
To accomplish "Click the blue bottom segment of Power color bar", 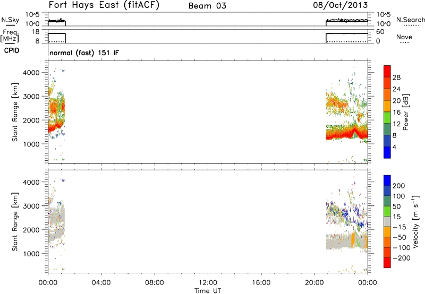I will 387,152.
